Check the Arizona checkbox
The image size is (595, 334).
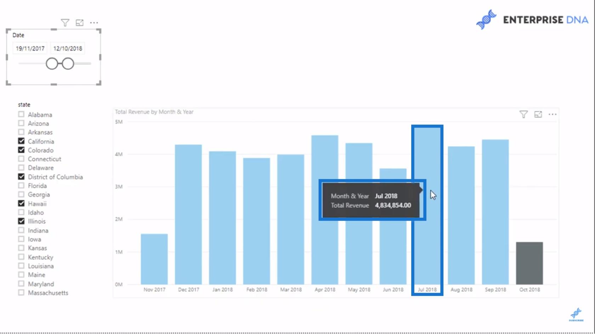21,123
